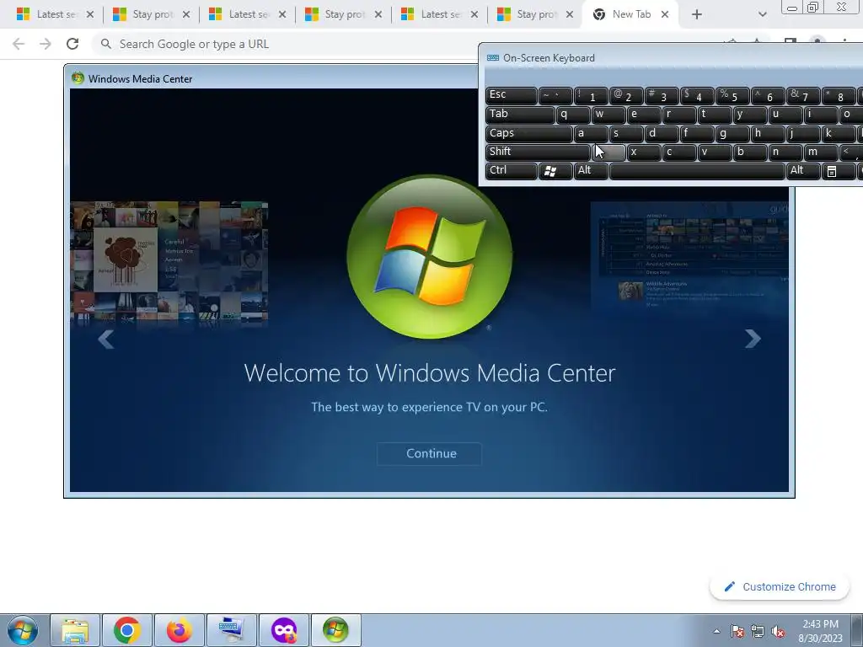Click the x key on On-Screen Keyboard
Screen dimensions: 863x647
click(643, 152)
